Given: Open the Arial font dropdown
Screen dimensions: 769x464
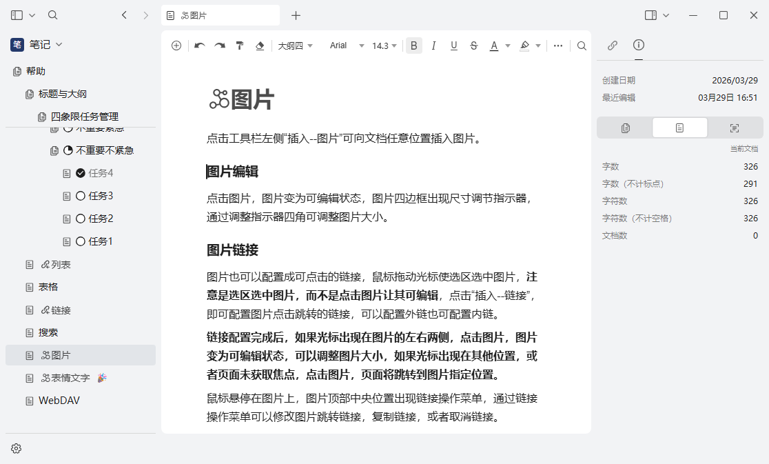Looking at the screenshot, I should 345,45.
